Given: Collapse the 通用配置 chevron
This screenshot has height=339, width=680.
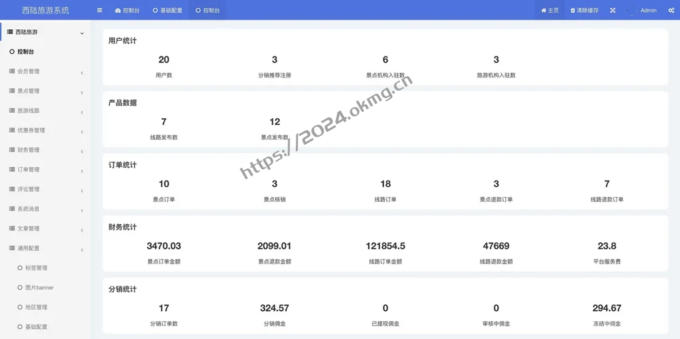Looking at the screenshot, I should (82, 250).
